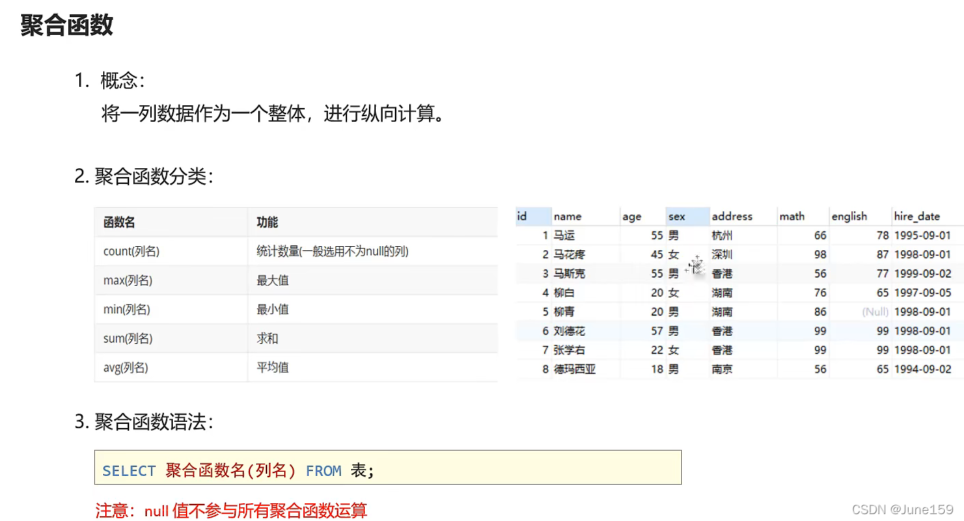The height and width of the screenshot is (521, 964).
Task: Click the '聚合函数' slide title
Action: click(67, 25)
